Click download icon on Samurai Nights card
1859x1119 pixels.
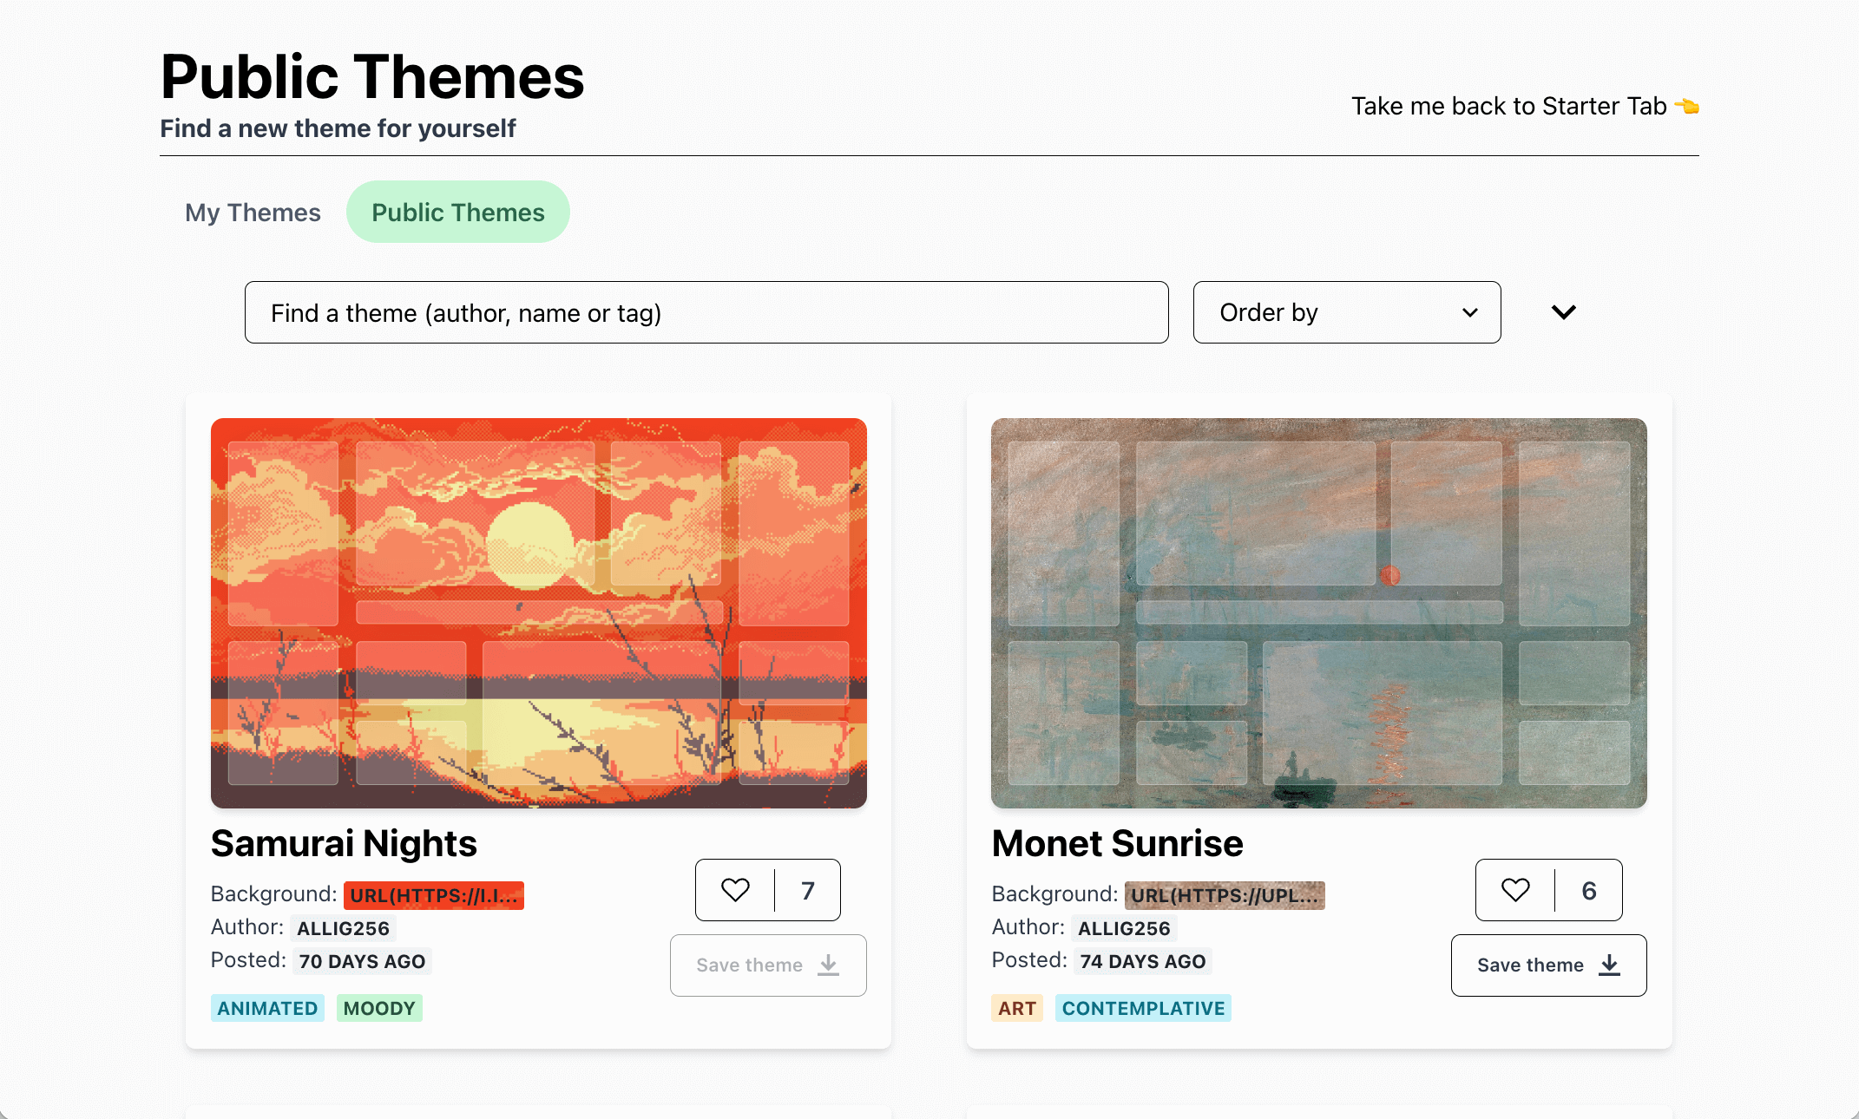[829, 965]
